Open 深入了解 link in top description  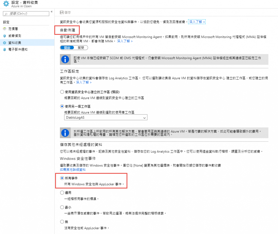pyautogui.click(x=197, y=22)
